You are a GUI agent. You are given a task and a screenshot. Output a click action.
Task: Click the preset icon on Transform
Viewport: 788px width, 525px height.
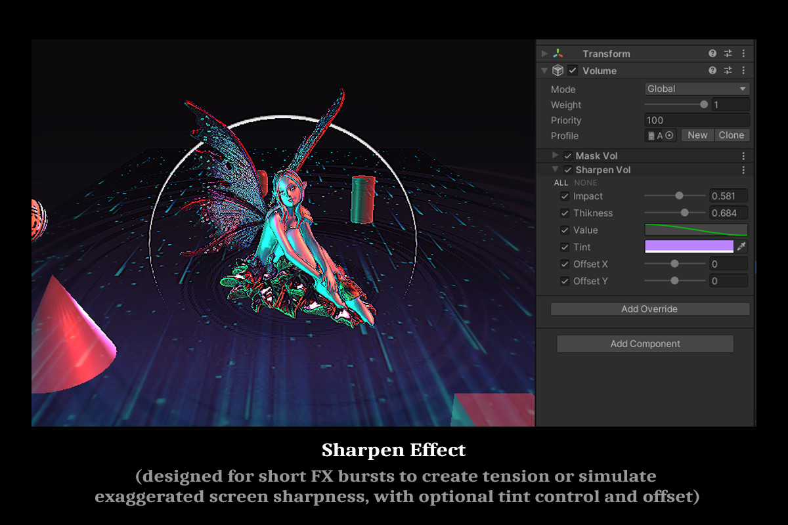[x=729, y=53]
